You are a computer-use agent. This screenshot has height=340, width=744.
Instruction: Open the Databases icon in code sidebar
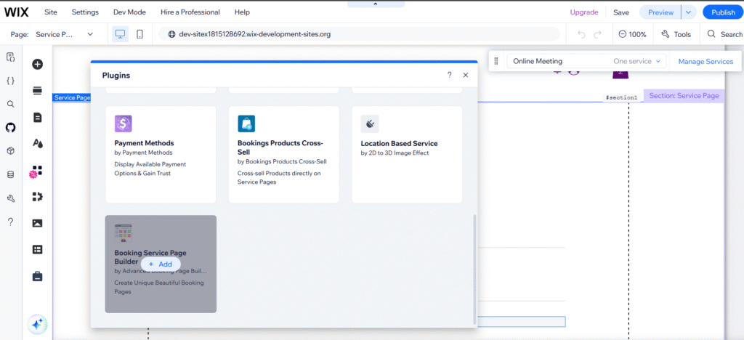pyautogui.click(x=10, y=174)
